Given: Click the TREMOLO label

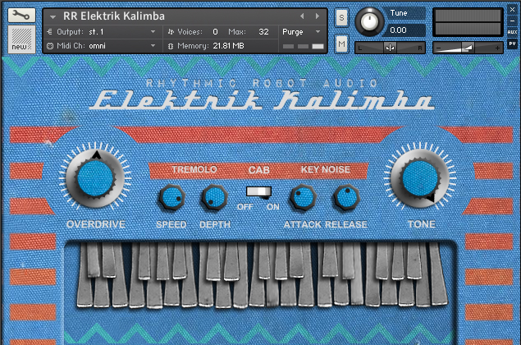Looking at the screenshot, I should tap(194, 170).
